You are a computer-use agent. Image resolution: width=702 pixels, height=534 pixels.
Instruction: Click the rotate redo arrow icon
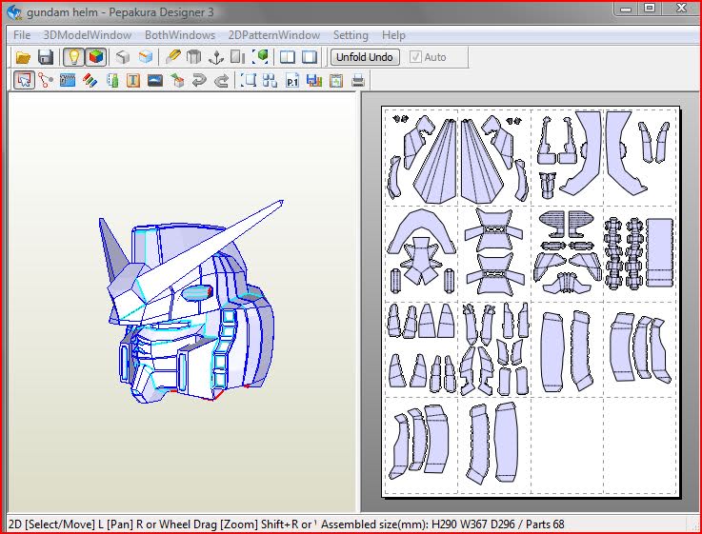point(222,81)
